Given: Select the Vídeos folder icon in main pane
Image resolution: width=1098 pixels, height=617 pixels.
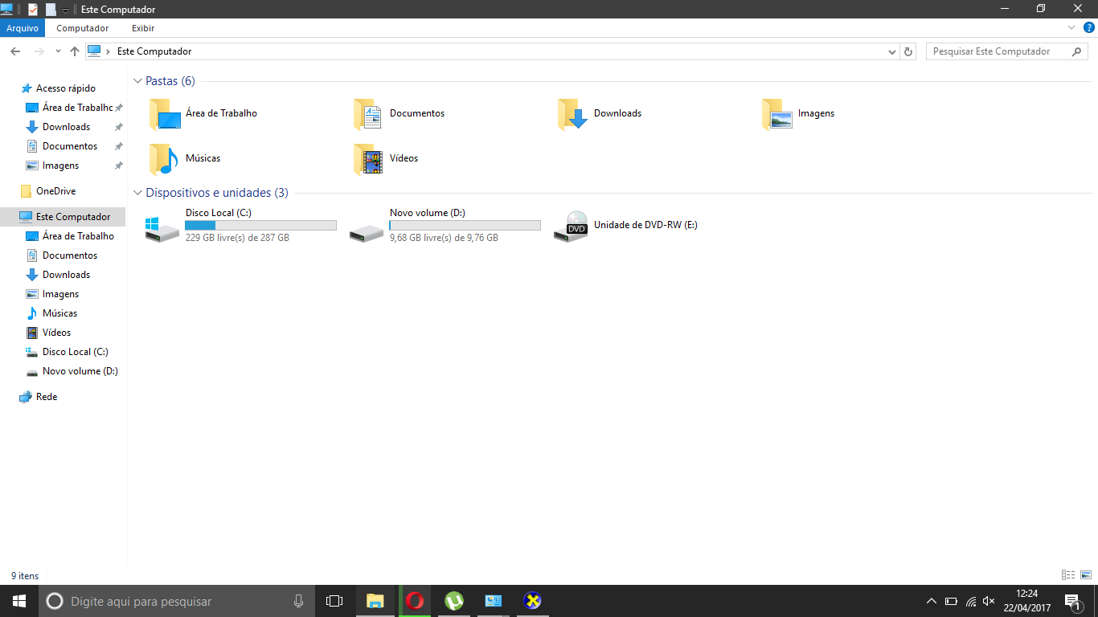Looking at the screenshot, I should coord(369,159).
